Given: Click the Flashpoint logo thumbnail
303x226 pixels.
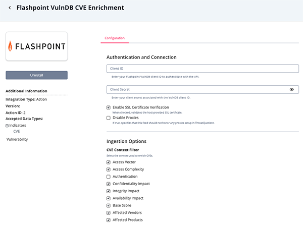Looking at the screenshot, I should [36, 46].
